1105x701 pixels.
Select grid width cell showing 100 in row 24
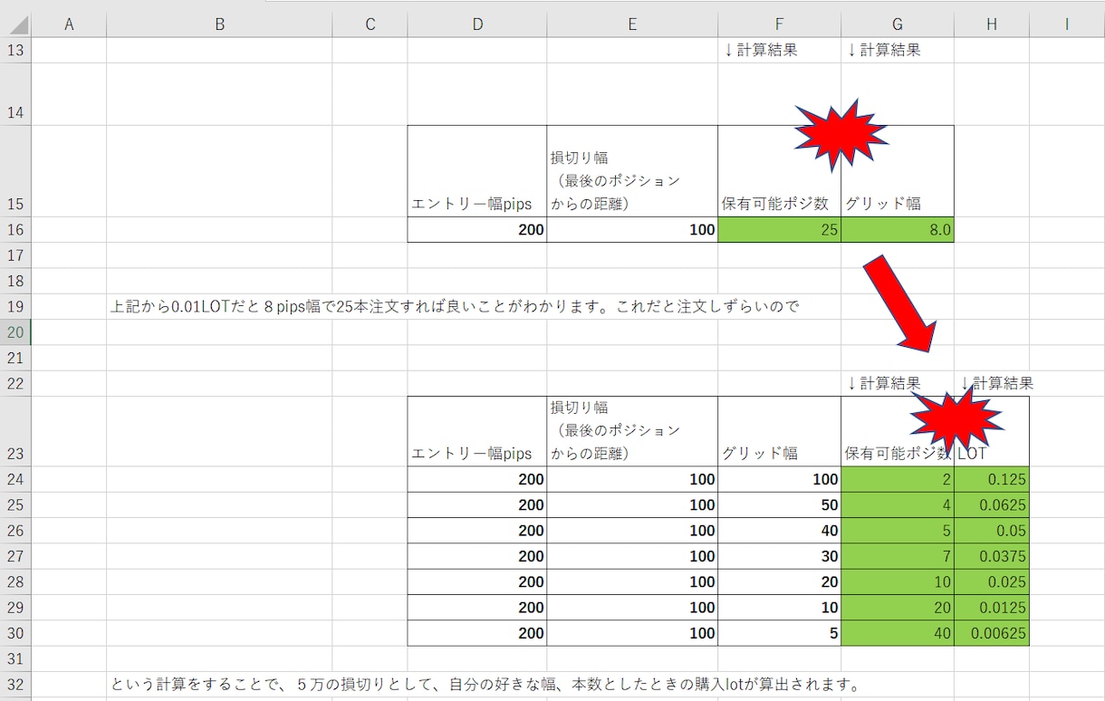[x=779, y=480]
